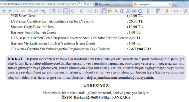Click the refresh page button
This screenshot has width=189, height=102.
coord(88,4)
